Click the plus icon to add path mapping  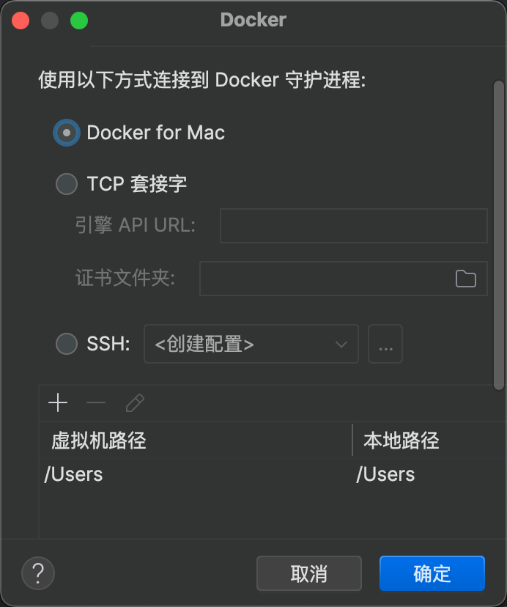point(58,402)
